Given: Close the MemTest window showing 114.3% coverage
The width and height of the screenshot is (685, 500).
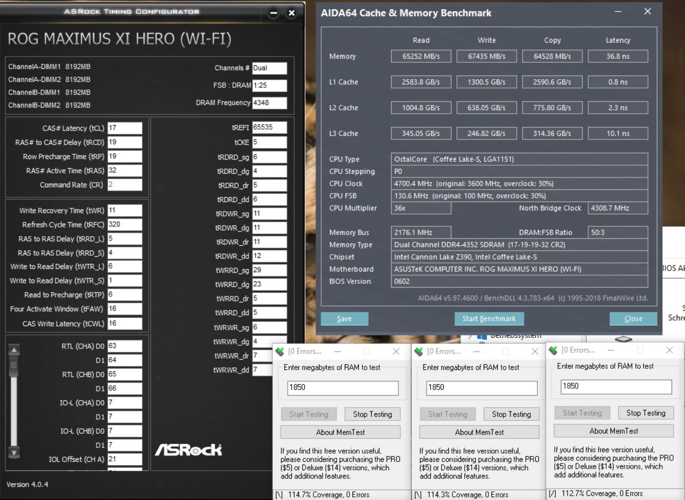Looking at the screenshot, I should click(x=535, y=351).
